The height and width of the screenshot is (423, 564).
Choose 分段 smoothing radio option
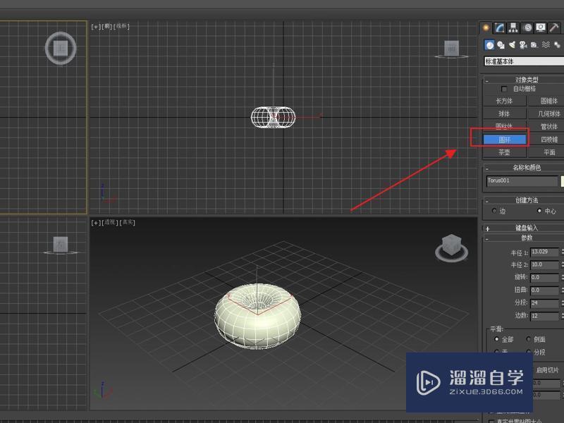pyautogui.click(x=528, y=352)
